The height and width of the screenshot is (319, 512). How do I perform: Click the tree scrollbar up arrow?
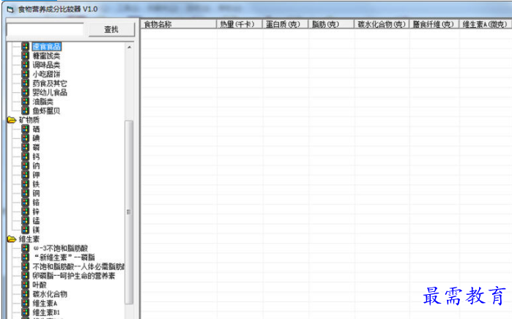[x=130, y=47]
